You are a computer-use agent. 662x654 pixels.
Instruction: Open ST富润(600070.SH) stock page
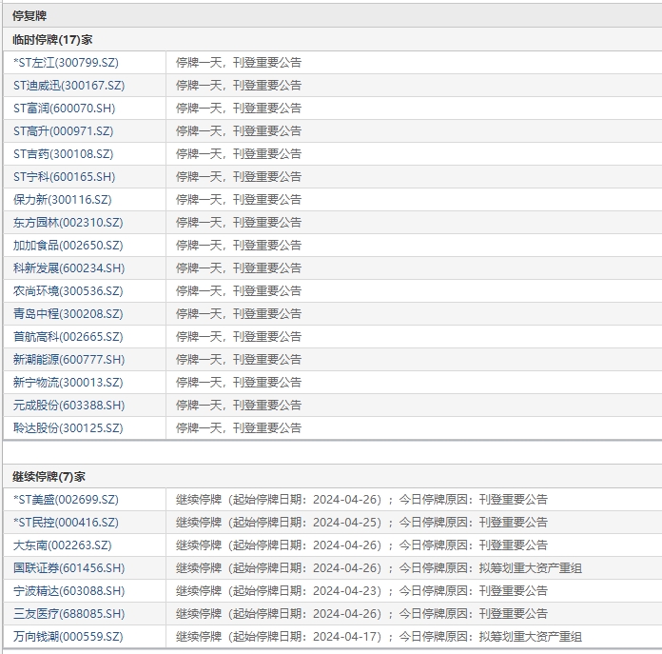[x=64, y=109]
